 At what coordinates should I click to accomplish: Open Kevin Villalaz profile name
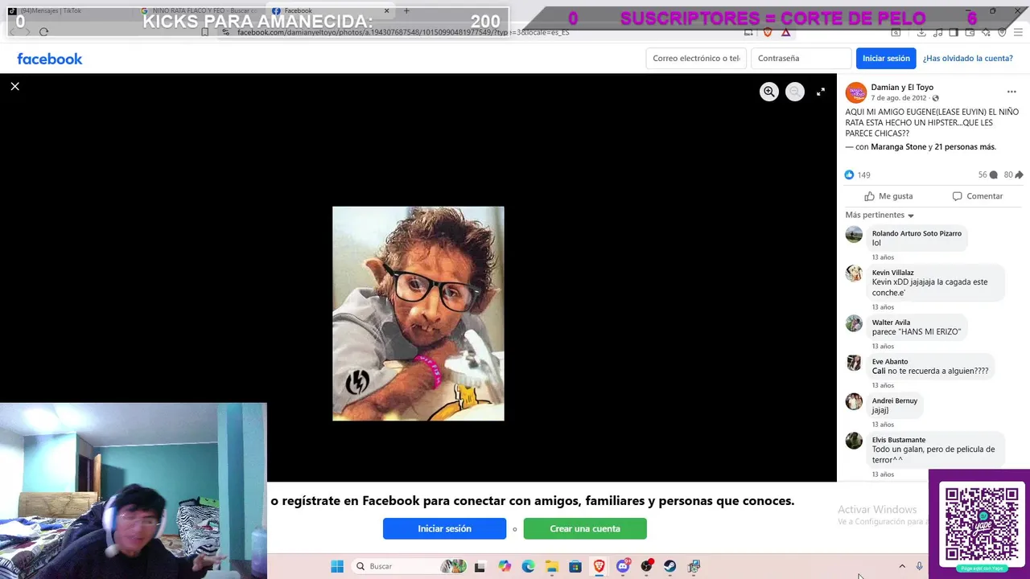tap(892, 273)
